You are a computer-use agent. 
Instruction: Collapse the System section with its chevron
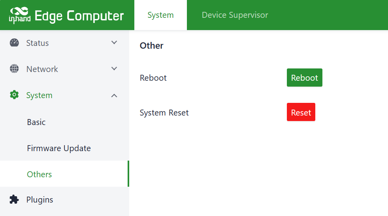(x=114, y=95)
